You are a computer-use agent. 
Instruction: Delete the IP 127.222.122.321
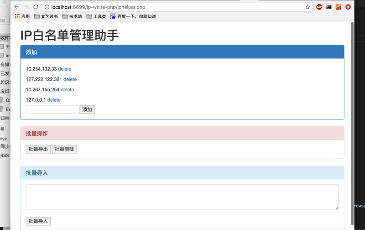tap(70, 79)
